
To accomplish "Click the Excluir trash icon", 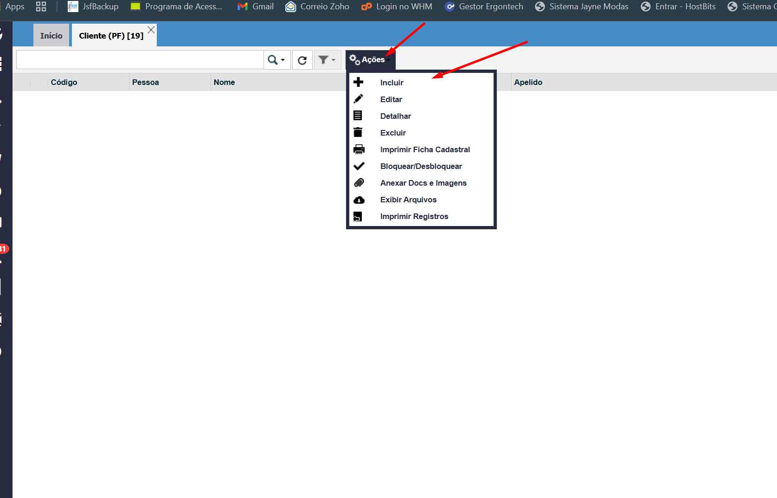I will pos(358,132).
